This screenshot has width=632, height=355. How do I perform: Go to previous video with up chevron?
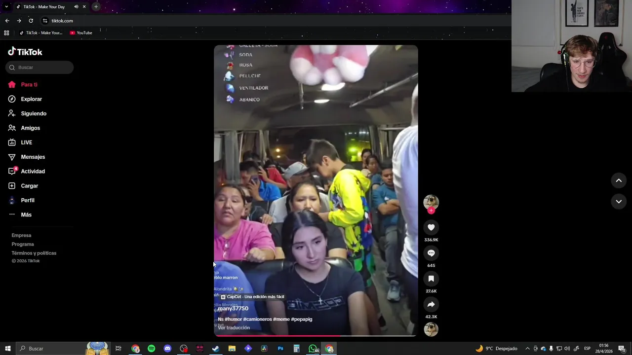point(619,180)
